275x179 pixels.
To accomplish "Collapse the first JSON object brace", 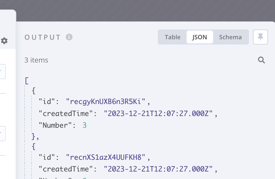I will point(34,91).
